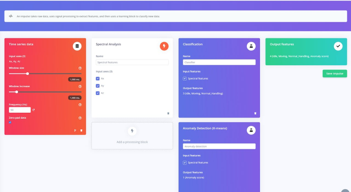Open the Window size help icon

(x=80, y=68)
